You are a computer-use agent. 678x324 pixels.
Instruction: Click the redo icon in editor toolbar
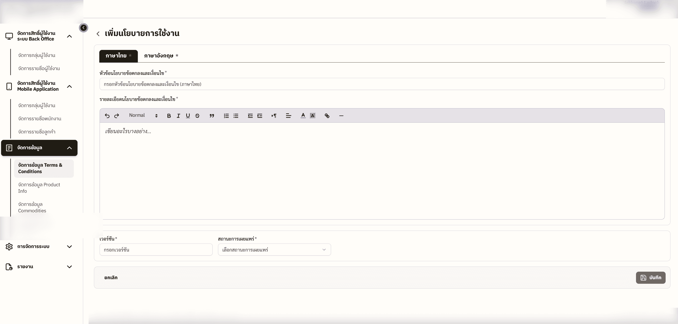117,116
